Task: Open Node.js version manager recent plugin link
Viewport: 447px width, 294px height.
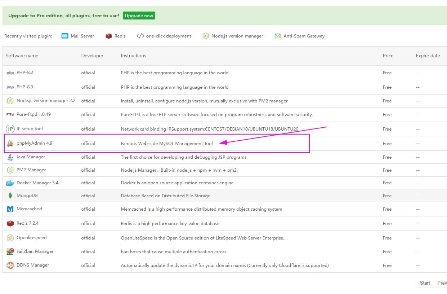Action: [237, 36]
